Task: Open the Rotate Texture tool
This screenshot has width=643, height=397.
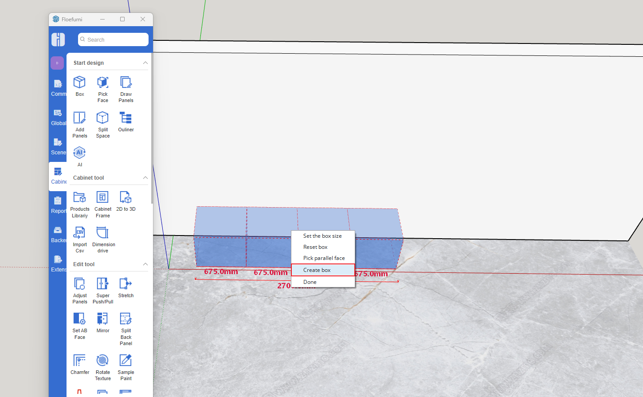Action: pyautogui.click(x=103, y=361)
